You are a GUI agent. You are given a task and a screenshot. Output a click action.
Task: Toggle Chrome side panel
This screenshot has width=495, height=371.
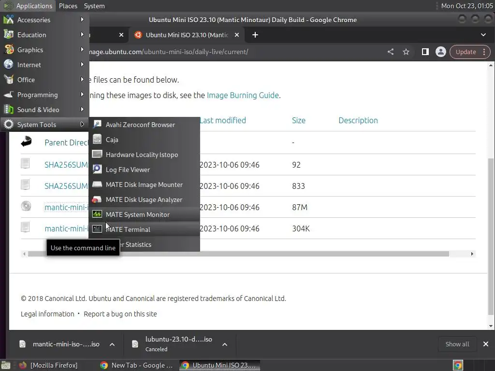pyautogui.click(x=425, y=52)
